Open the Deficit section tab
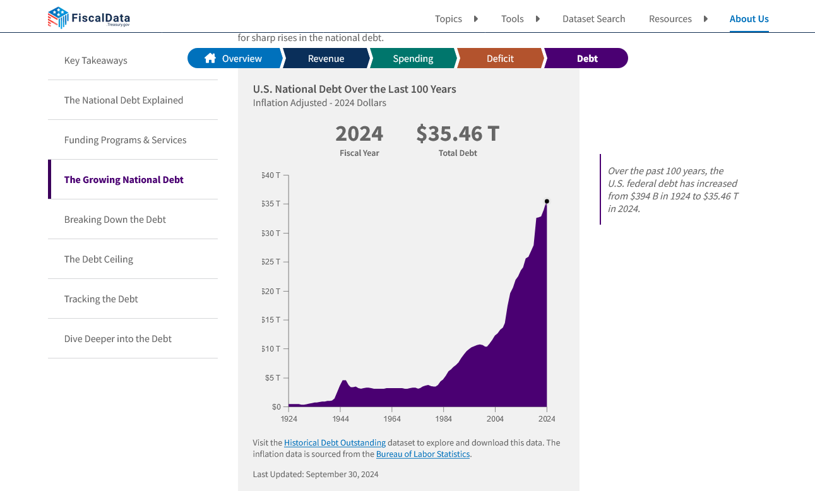 [x=500, y=59]
